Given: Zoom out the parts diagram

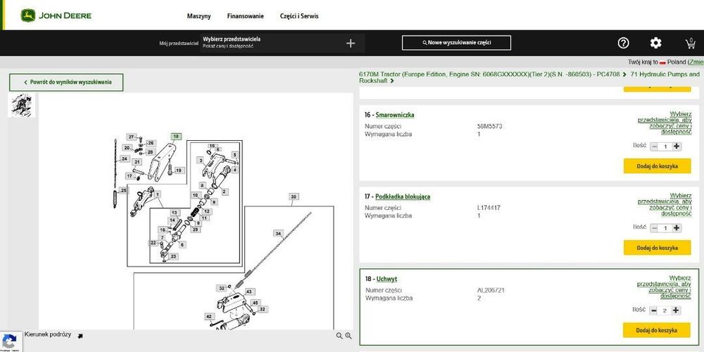Looking at the screenshot, I should [x=339, y=335].
